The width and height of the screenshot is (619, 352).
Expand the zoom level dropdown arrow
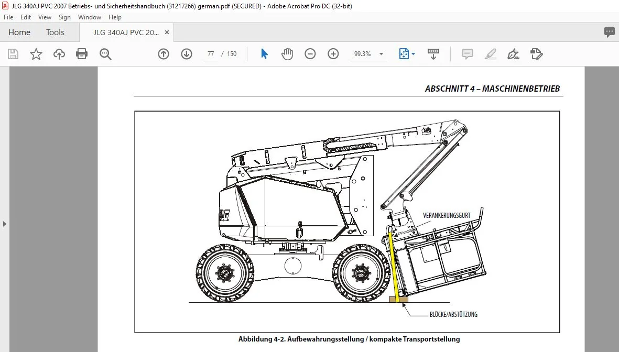point(382,54)
